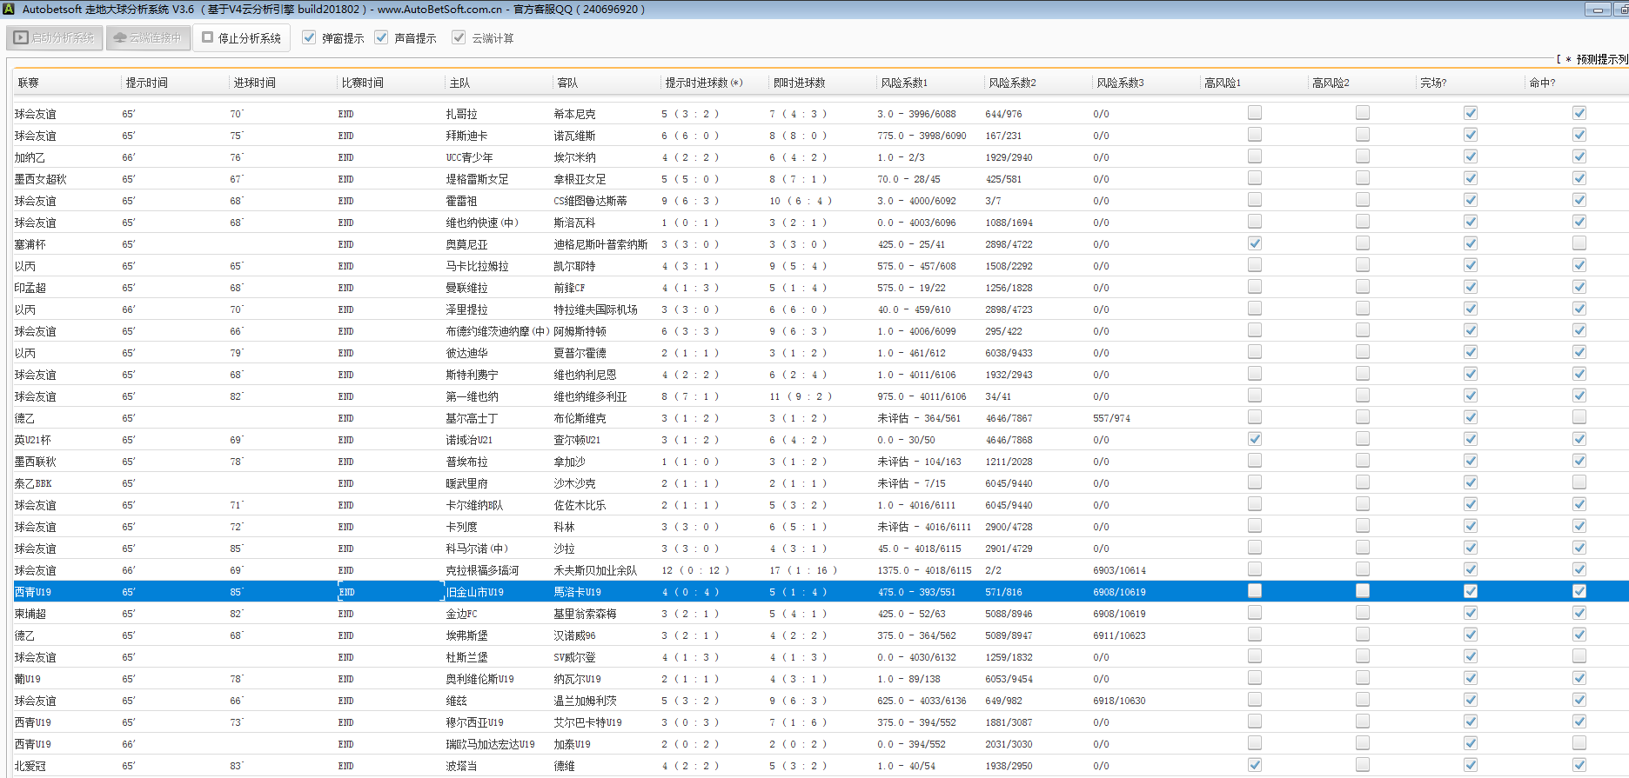Select the 主队 column header
Viewport: 1629px width, 778px height.
pos(459,83)
